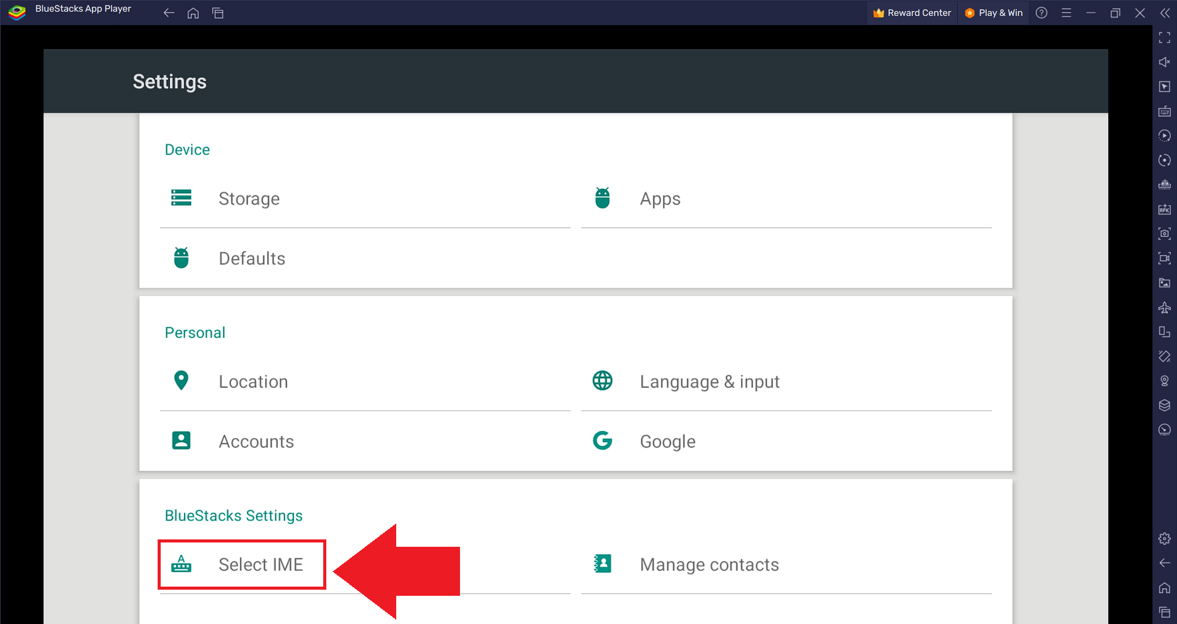Viewport: 1177px width, 624px height.
Task: Click the Personal section header
Action: pyautogui.click(x=195, y=333)
